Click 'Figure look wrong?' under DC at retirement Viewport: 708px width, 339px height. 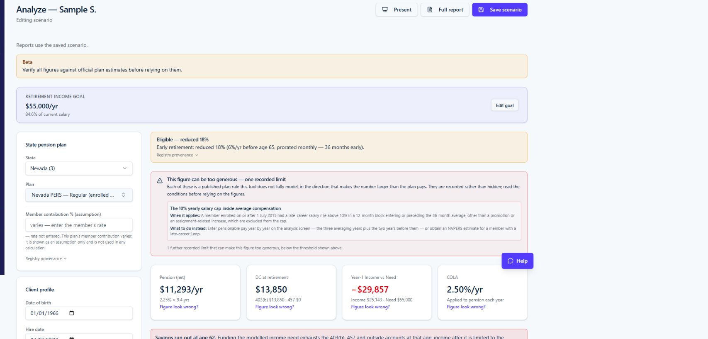pos(275,307)
